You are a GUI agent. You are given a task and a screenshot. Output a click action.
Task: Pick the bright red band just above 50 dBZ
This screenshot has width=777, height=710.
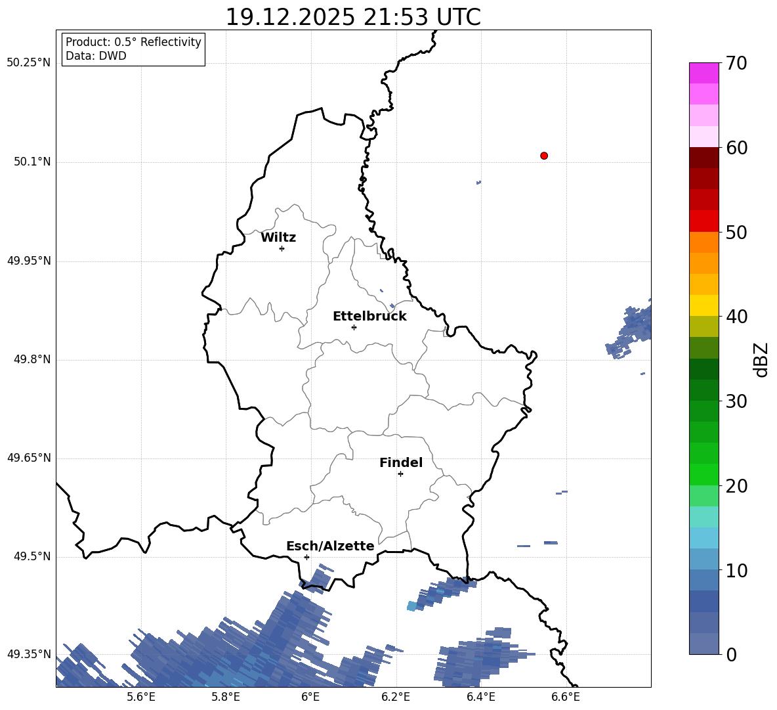[703, 221]
